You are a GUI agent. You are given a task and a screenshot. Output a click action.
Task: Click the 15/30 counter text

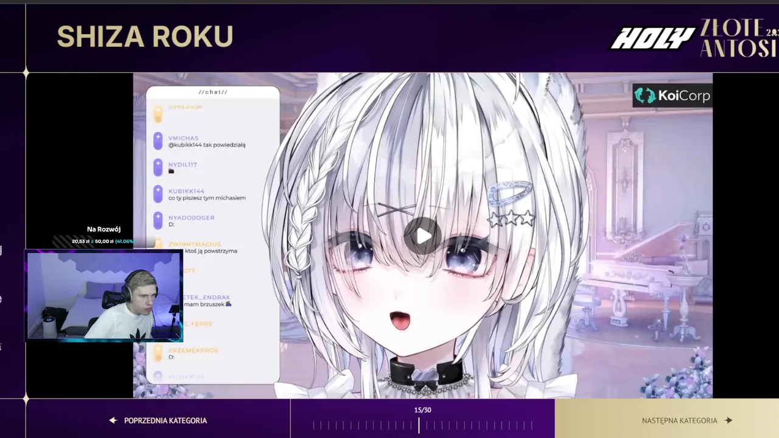click(x=422, y=410)
